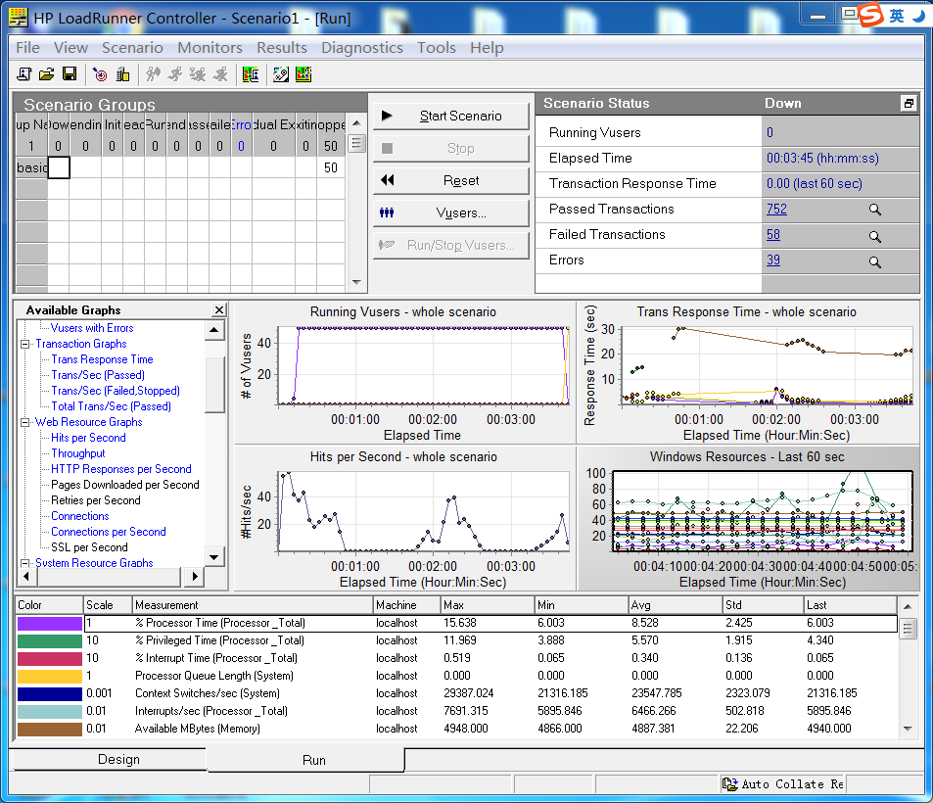This screenshot has width=933, height=803.
Task: Click the load generators building icon
Action: [x=122, y=74]
